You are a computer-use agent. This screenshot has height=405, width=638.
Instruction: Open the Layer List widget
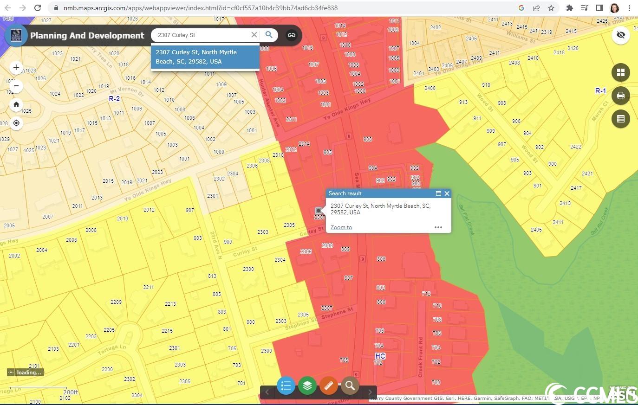[307, 386]
